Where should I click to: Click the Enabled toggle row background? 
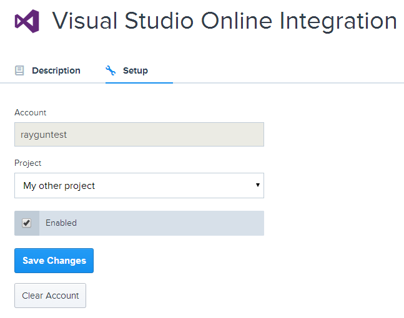click(139, 223)
